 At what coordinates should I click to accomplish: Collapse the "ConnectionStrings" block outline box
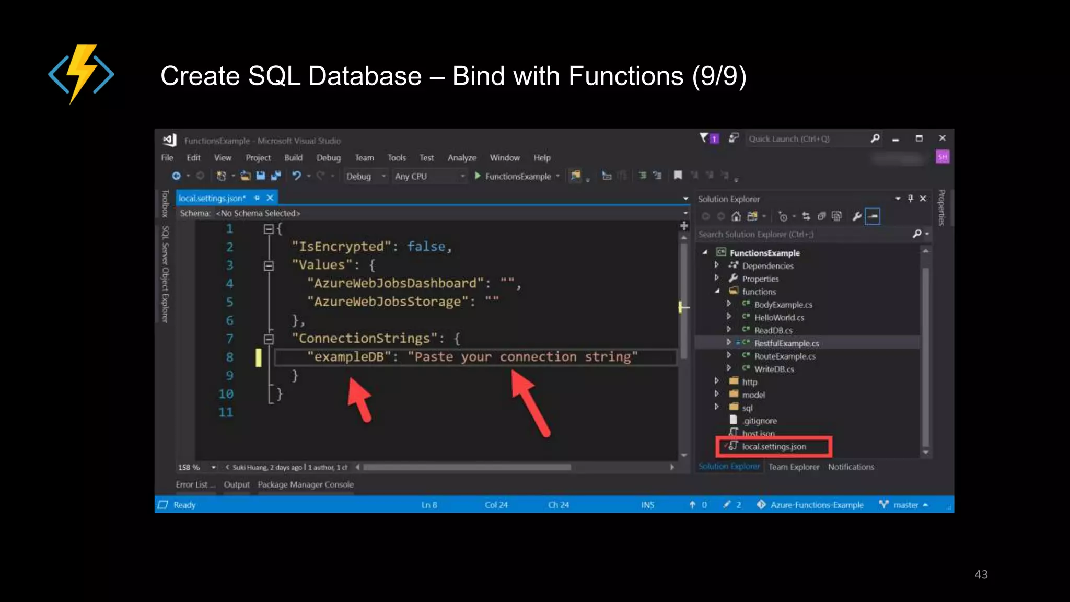pyautogui.click(x=269, y=339)
